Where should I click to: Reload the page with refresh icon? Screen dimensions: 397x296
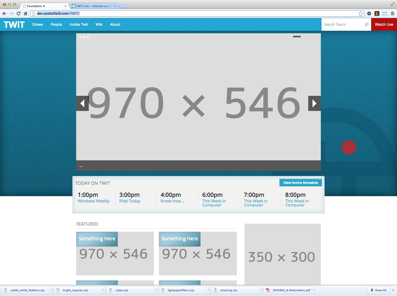(x=18, y=14)
